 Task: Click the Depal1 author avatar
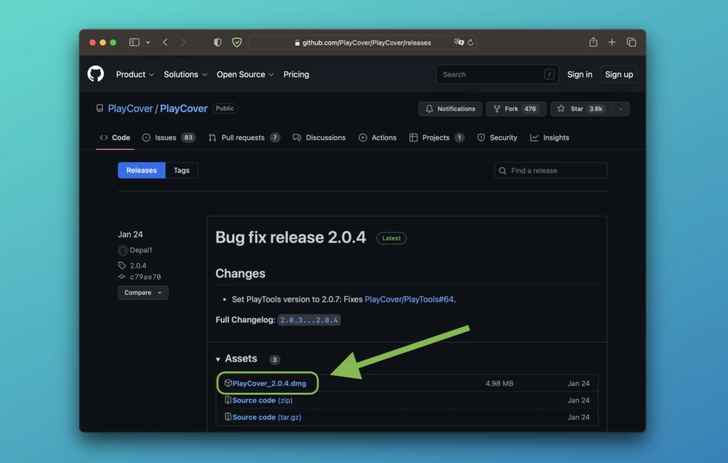(x=122, y=250)
